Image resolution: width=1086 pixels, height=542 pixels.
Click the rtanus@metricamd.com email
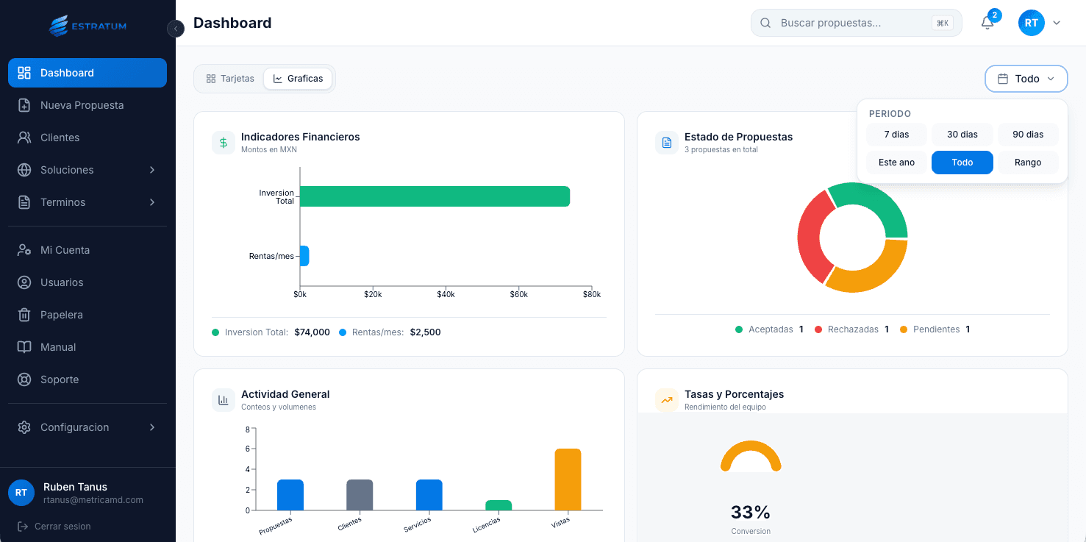click(x=93, y=500)
